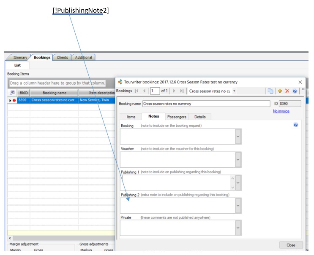Click the red error indicator on row 8390
The height and width of the screenshot is (255, 314).
coord(14,101)
